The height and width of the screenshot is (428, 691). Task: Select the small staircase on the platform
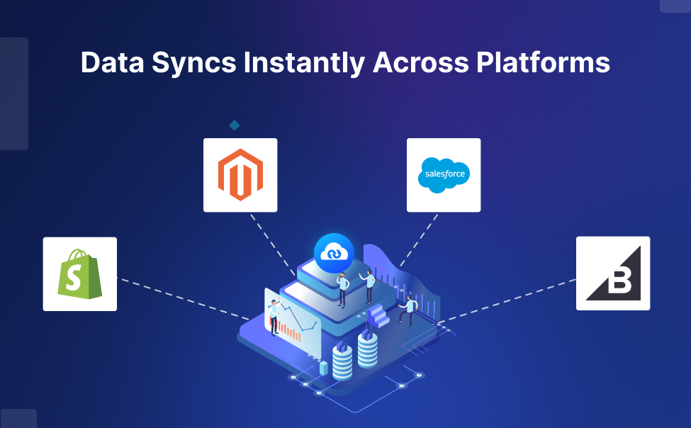(379, 316)
